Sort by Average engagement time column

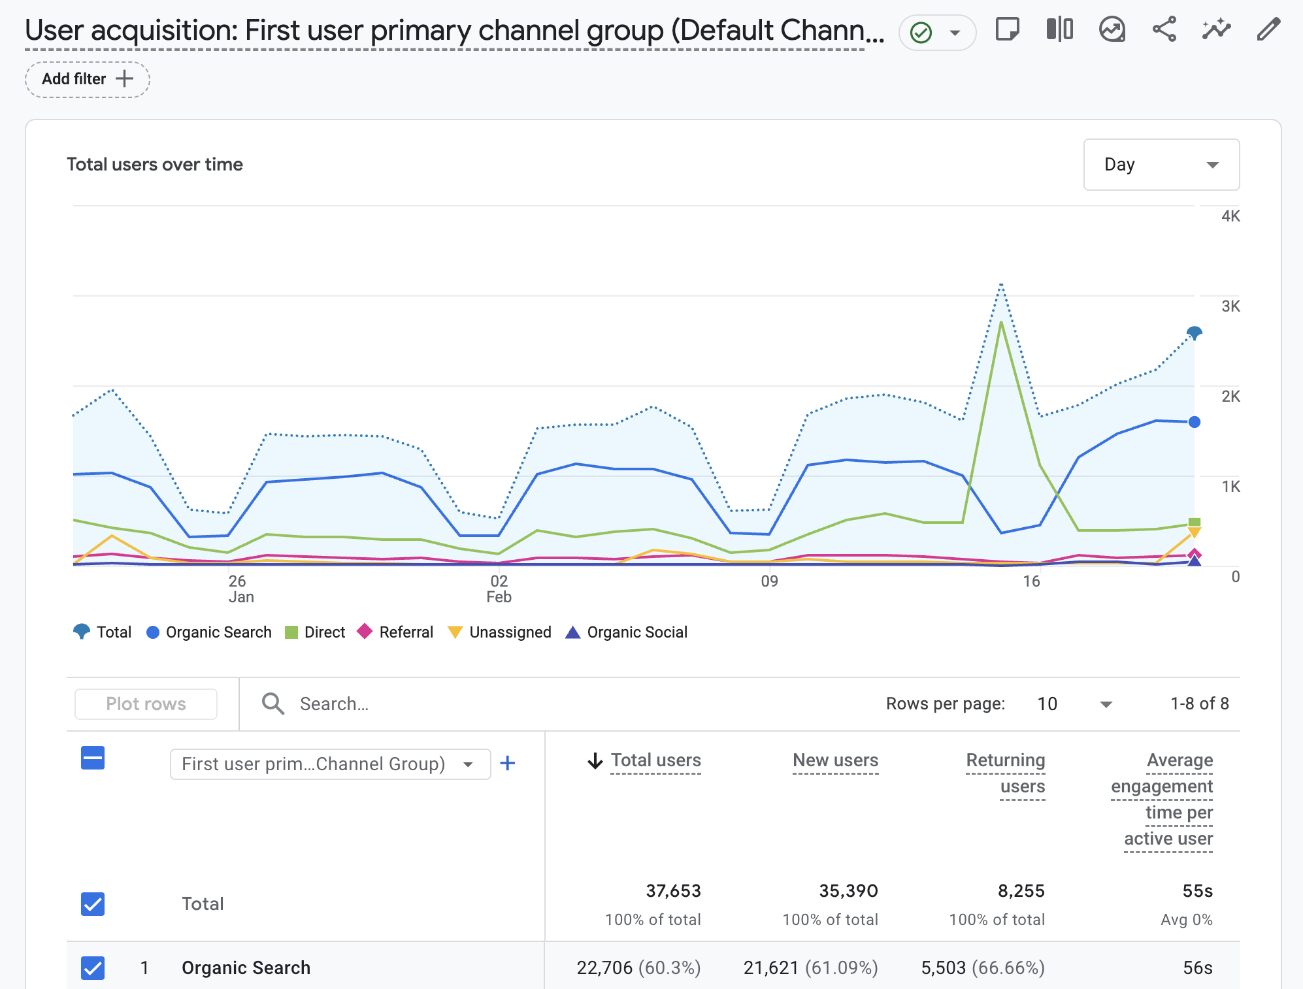point(1162,800)
